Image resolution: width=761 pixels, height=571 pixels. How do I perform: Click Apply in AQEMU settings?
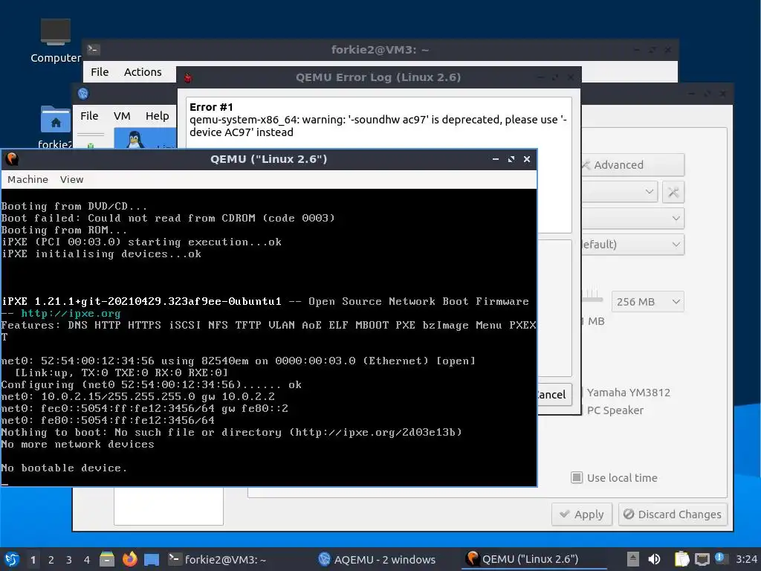(x=581, y=514)
